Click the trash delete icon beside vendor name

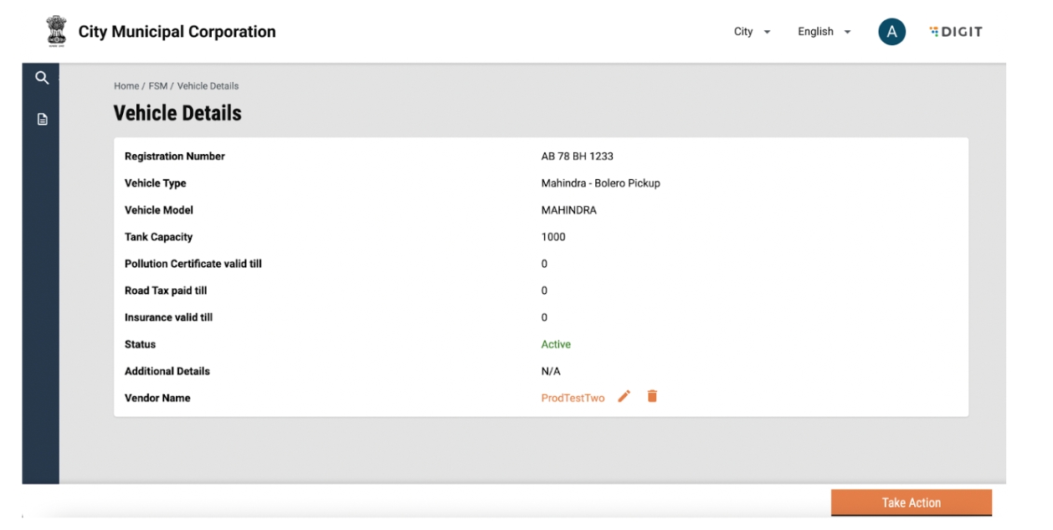tap(652, 397)
